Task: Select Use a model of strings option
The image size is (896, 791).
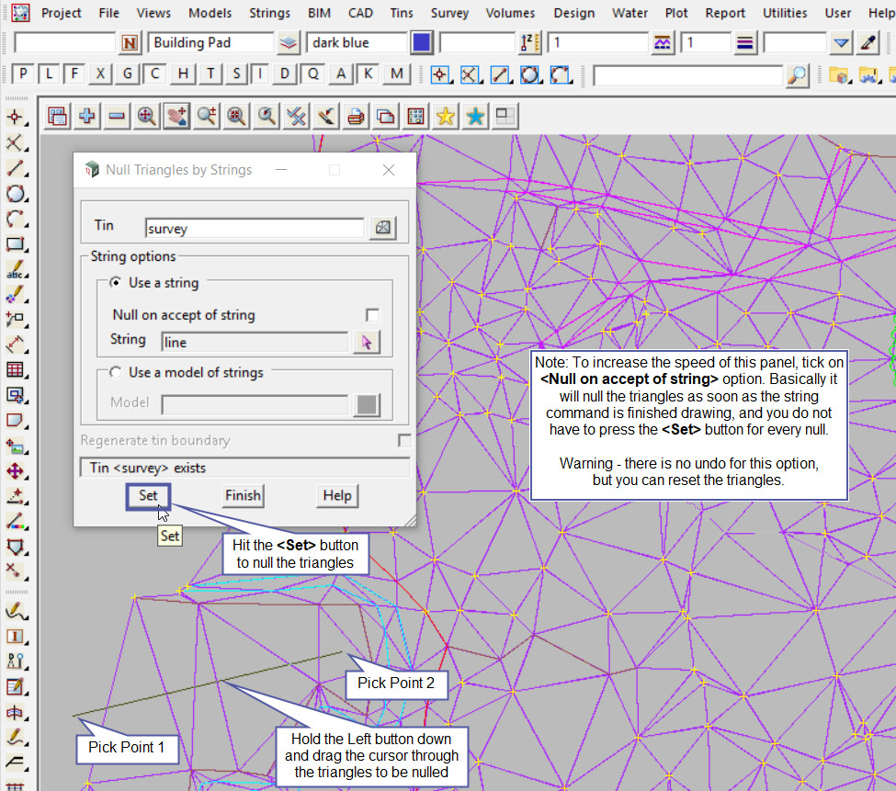Action: (116, 372)
